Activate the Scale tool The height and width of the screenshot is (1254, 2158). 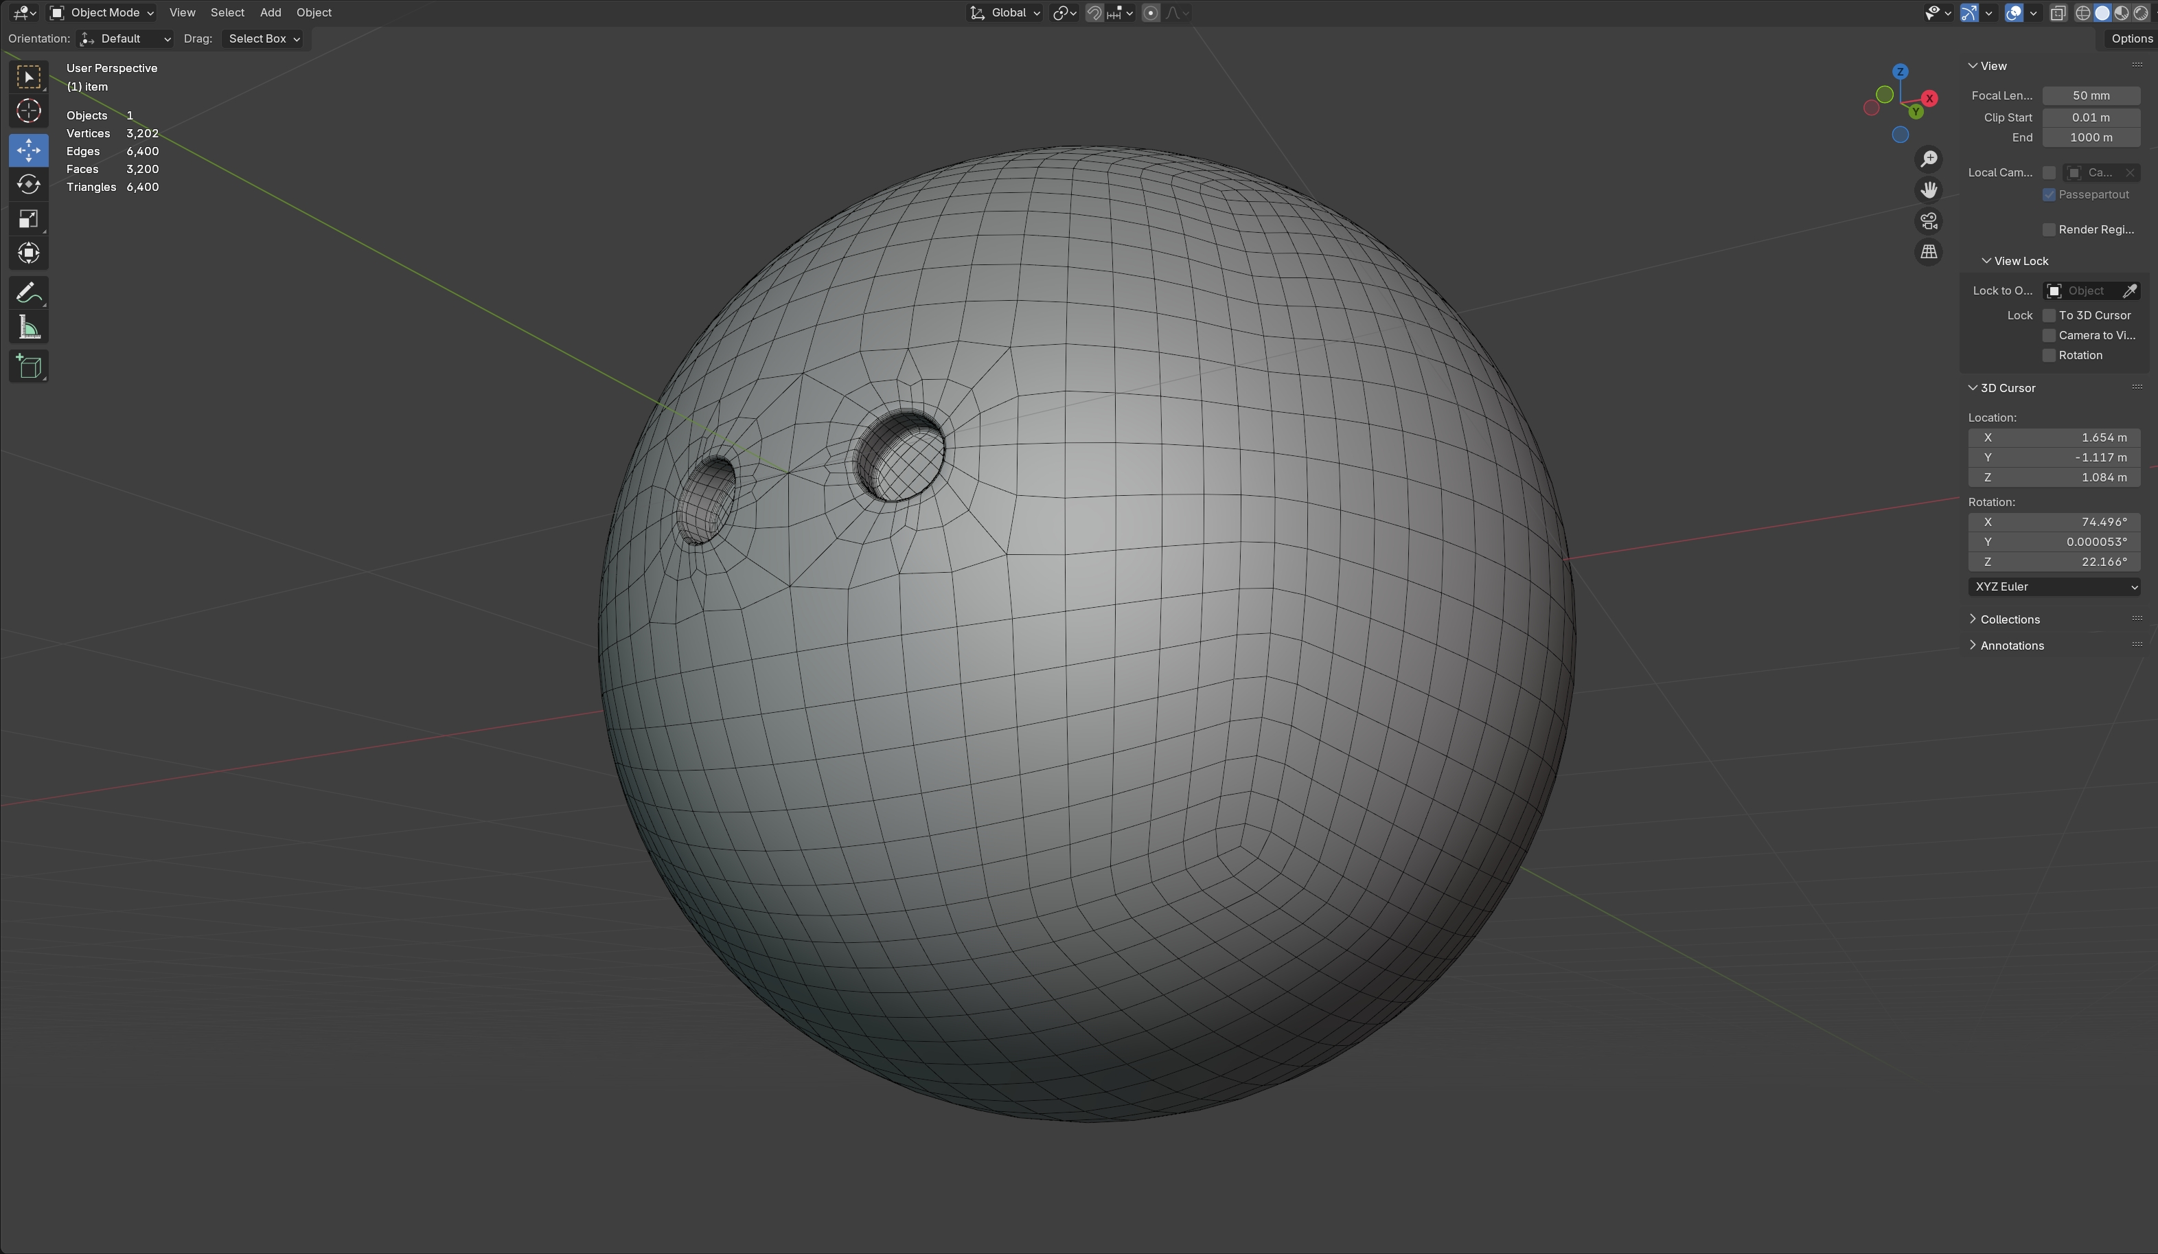tap(28, 219)
